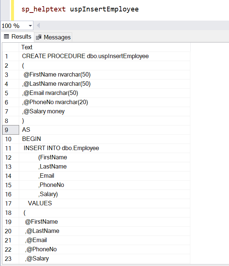Click the INSERT INTO dbo.Employee cell

(61, 148)
